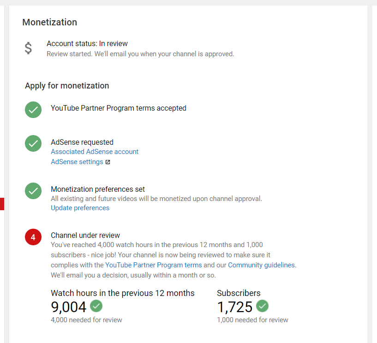Click the 'AdSense requested' label

click(x=82, y=142)
